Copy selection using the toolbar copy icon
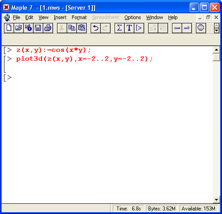This screenshot has width=222, height=214. 72,28
